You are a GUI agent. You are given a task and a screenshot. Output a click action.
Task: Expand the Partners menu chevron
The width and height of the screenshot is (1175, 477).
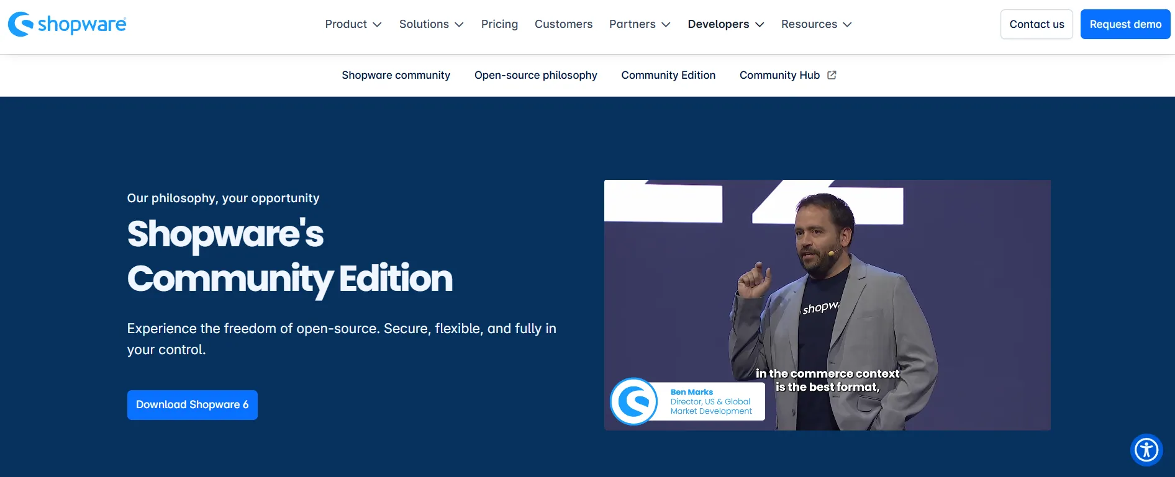click(666, 25)
